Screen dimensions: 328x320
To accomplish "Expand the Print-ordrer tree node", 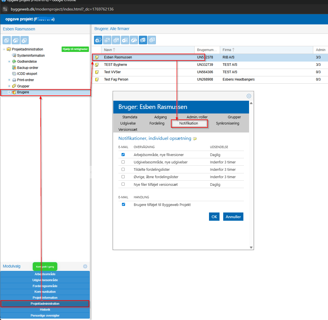I will tap(9, 80).
